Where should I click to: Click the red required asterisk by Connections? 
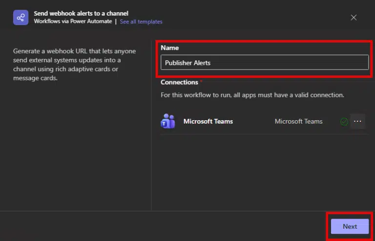(201, 81)
